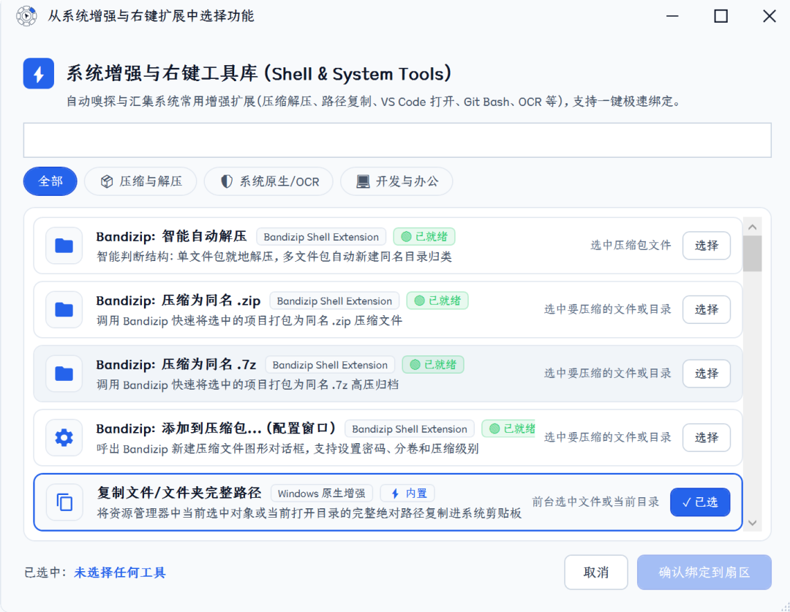Select the 全部 filter tab
Viewport: 790px width, 612px height.
coord(50,181)
